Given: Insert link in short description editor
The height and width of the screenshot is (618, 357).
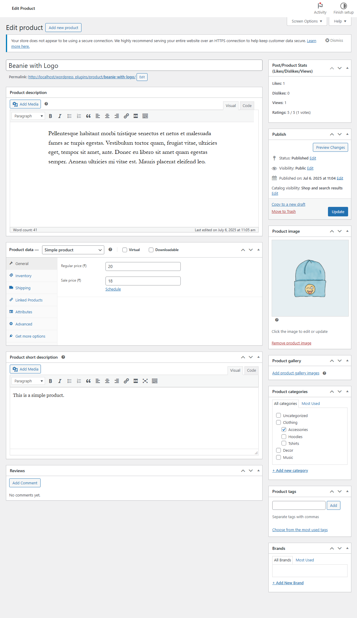Looking at the screenshot, I should [x=126, y=381].
